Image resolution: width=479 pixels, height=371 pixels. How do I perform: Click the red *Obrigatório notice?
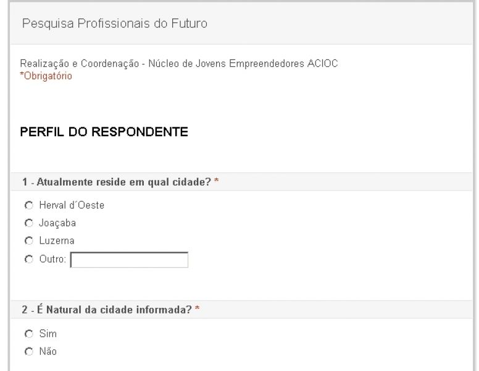[46, 76]
